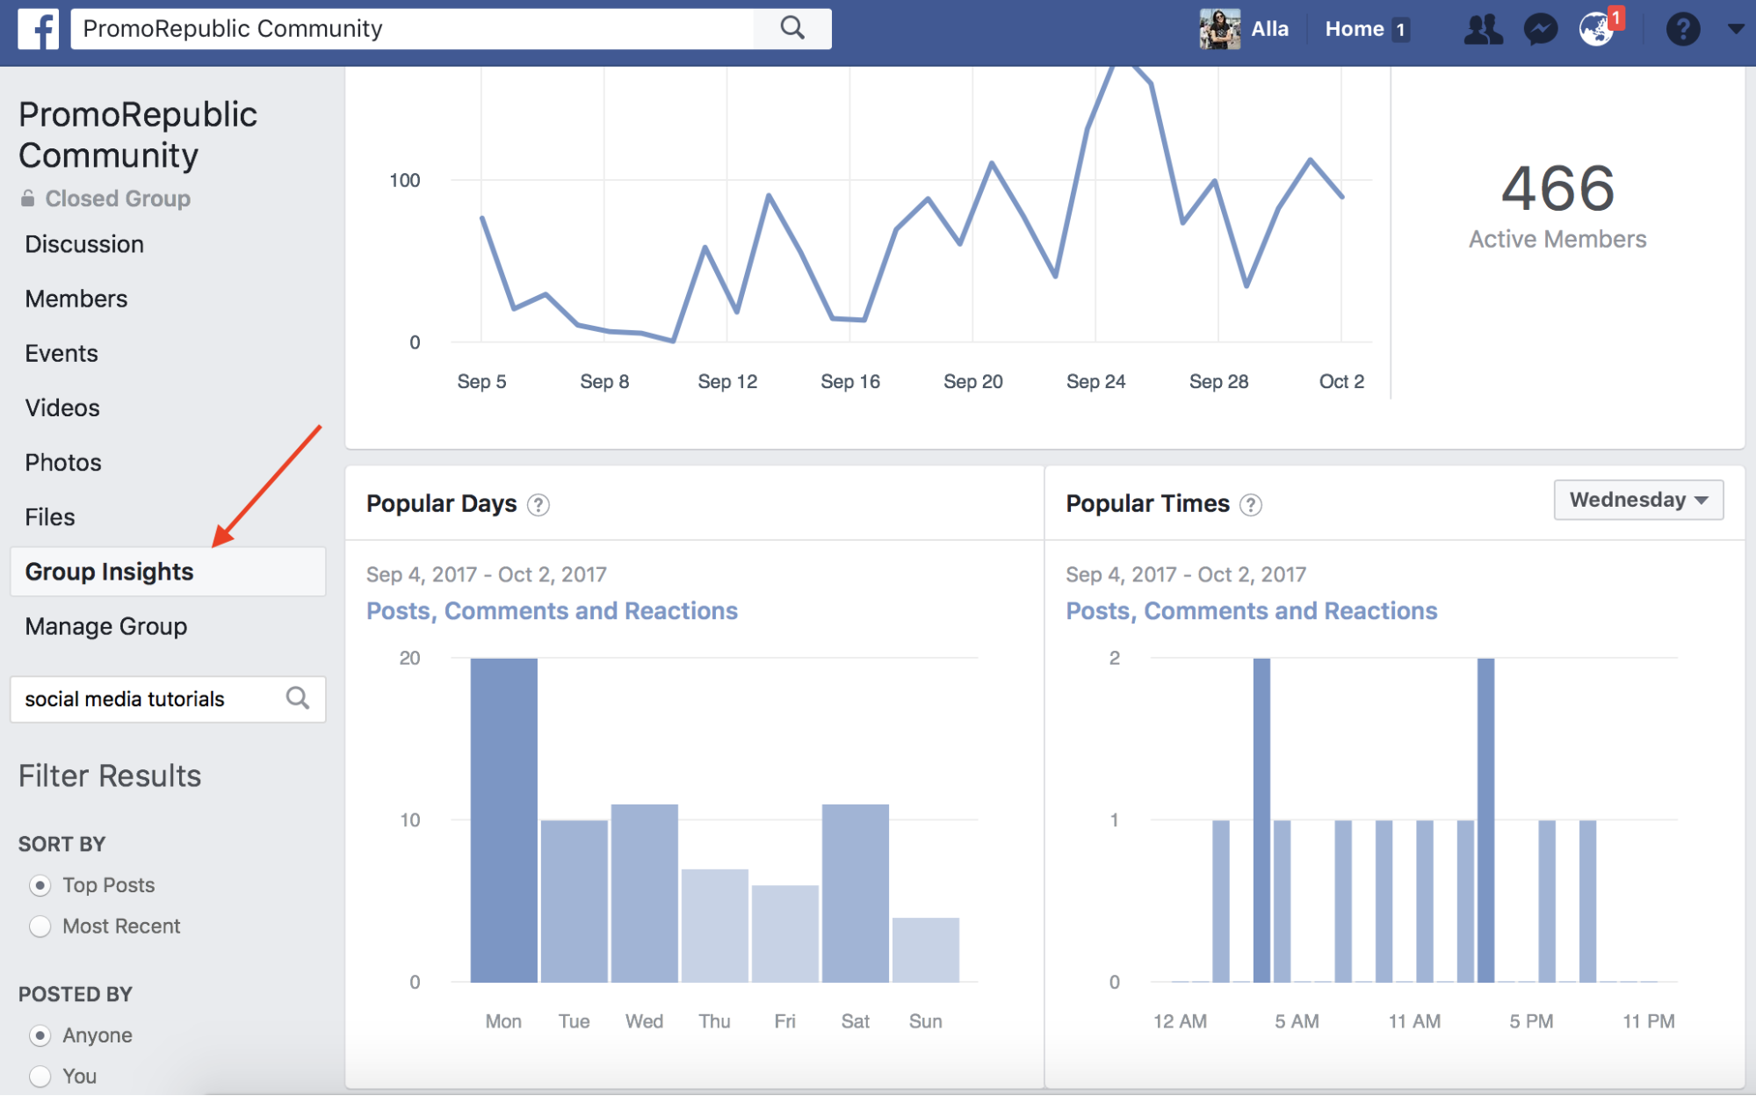Click the Facebook logo icon
The image size is (1756, 1096).
(39, 29)
